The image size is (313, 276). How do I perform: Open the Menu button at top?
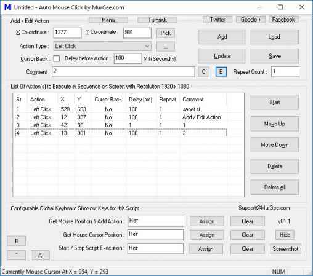point(108,20)
